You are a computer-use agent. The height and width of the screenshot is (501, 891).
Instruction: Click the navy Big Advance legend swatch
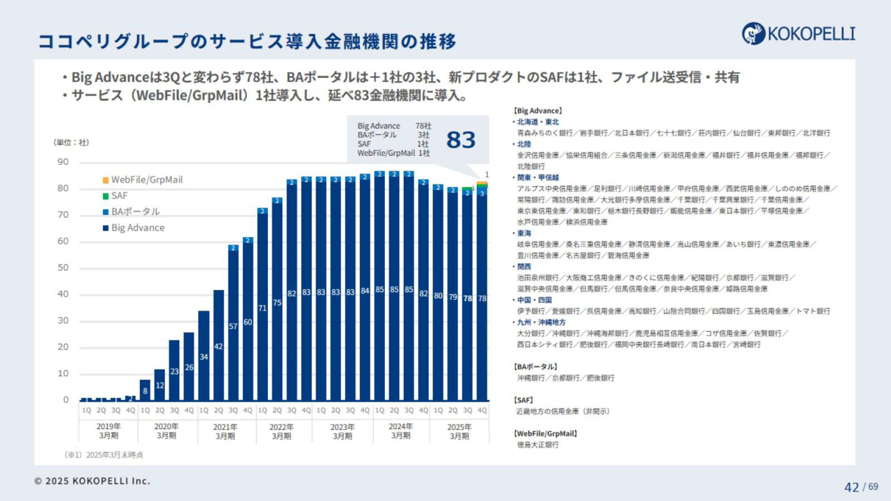click(x=104, y=228)
